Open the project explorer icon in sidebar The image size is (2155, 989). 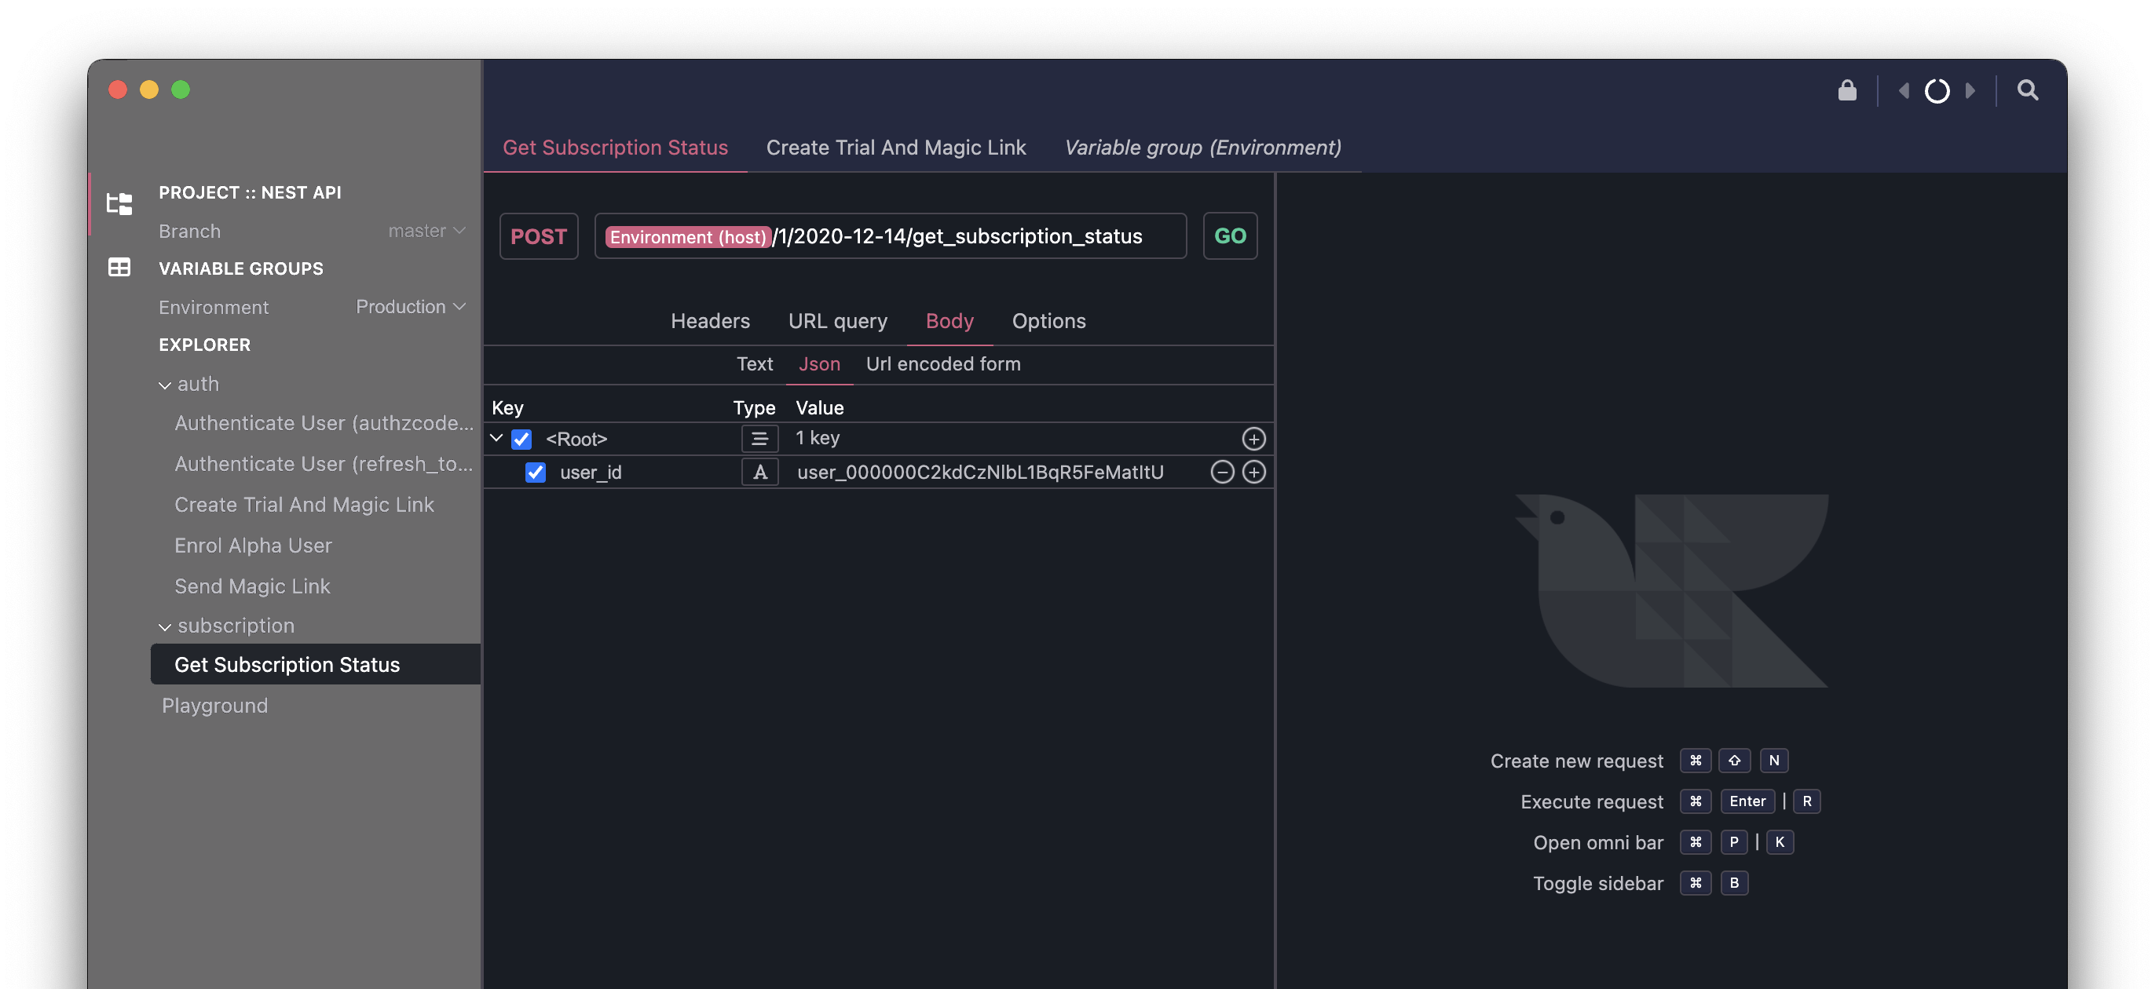click(x=119, y=203)
